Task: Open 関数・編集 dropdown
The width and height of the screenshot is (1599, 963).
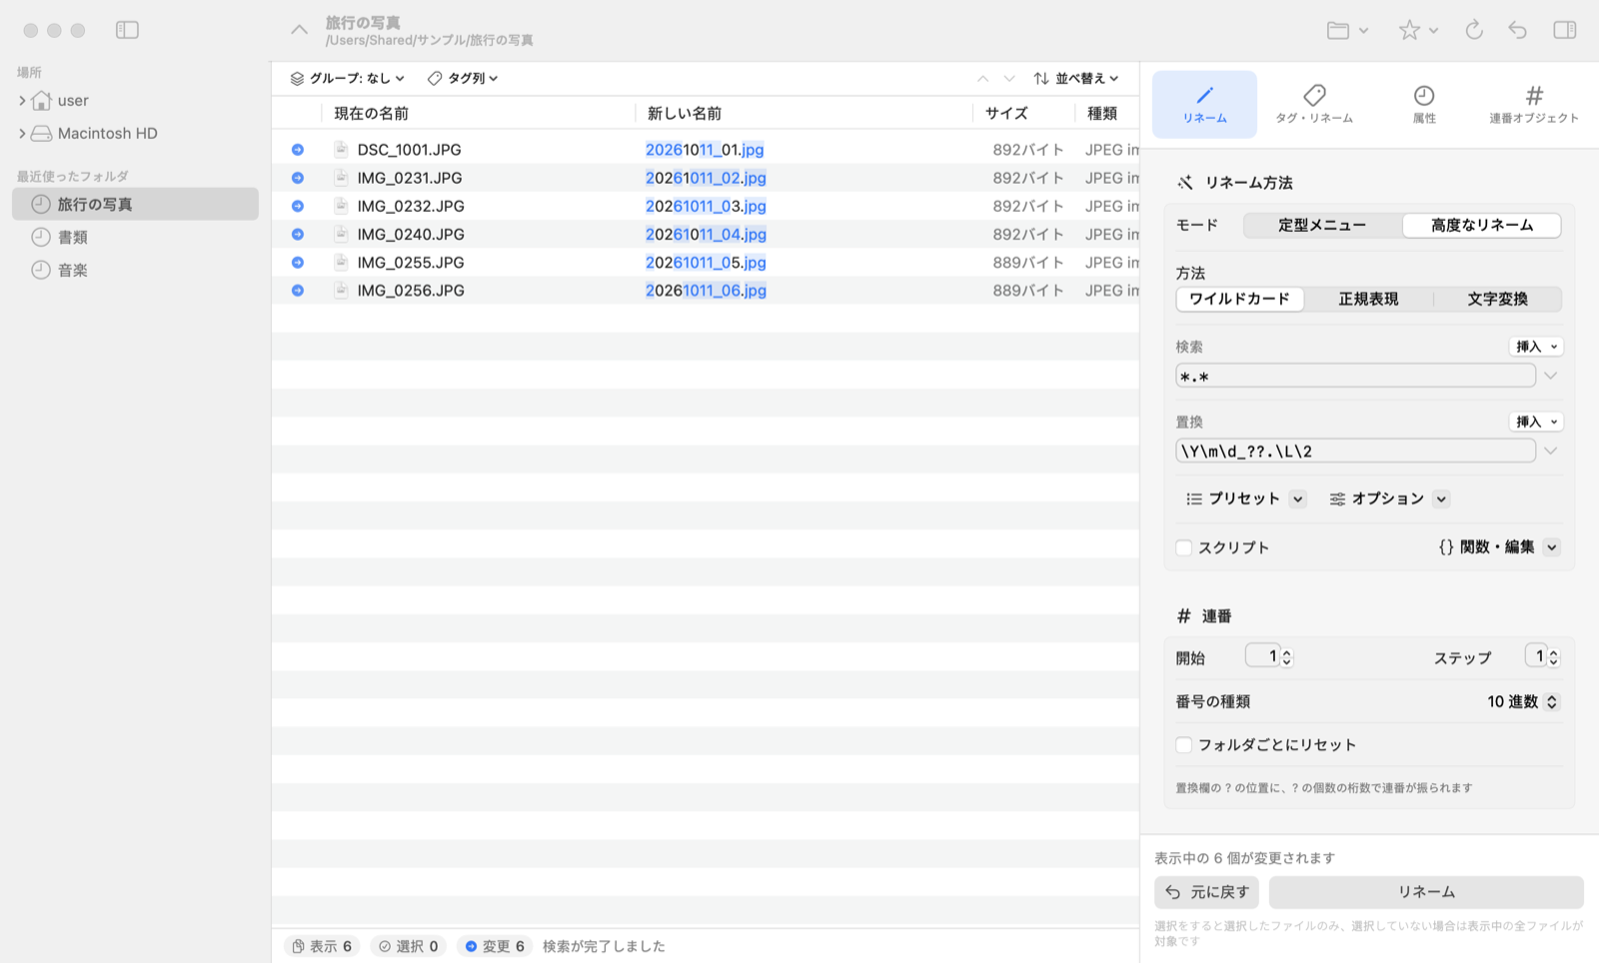Action: 1499,547
